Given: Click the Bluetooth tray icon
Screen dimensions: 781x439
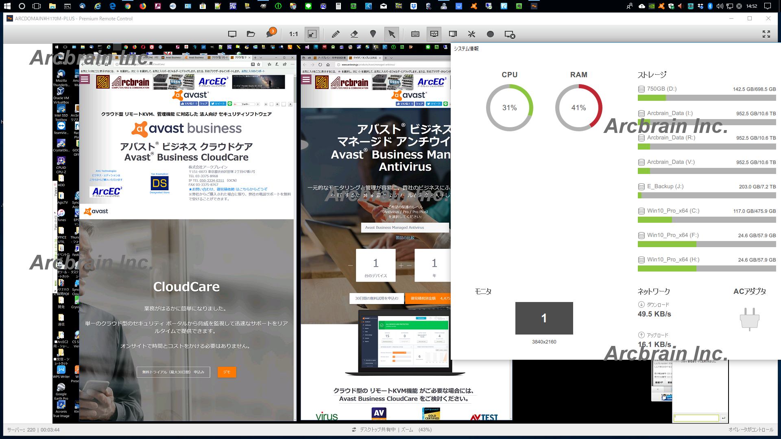Looking at the screenshot, I should (710, 6).
